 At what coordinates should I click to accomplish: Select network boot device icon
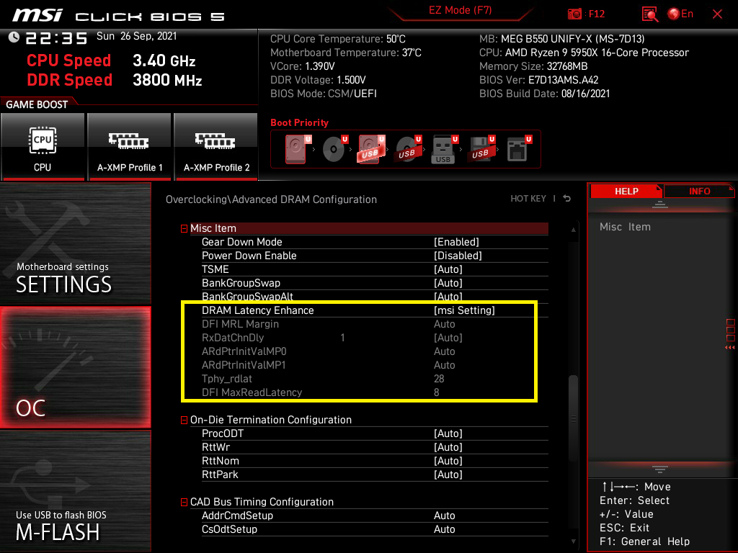coord(519,149)
